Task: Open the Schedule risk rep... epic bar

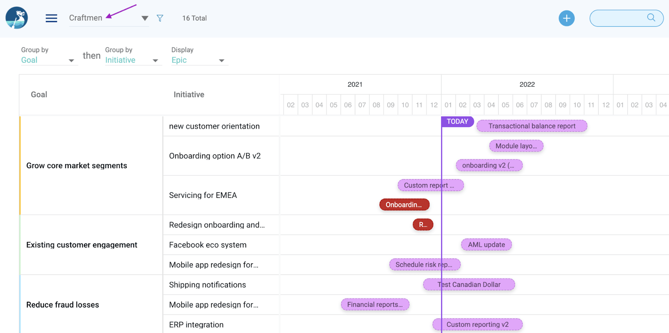Action: (425, 265)
